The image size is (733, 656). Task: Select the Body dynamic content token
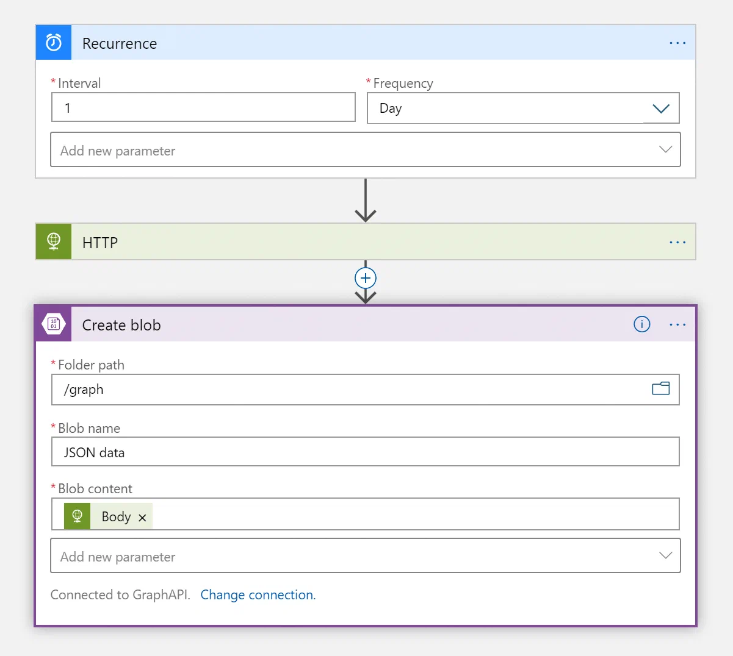point(108,516)
